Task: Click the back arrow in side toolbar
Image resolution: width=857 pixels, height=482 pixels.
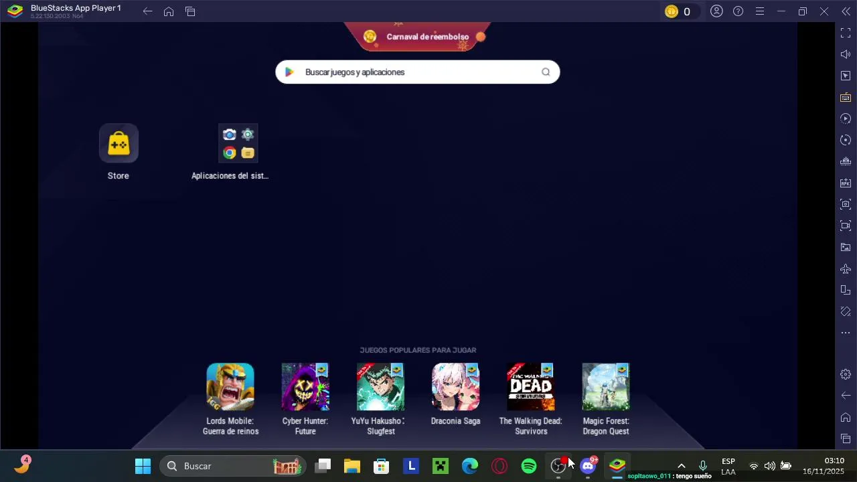Action: (x=846, y=396)
